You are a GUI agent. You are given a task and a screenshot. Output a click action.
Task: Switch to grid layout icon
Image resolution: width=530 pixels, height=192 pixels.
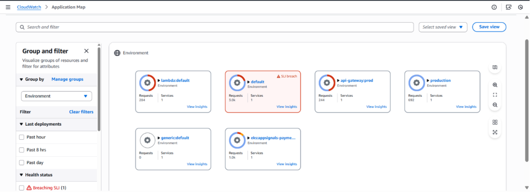(495, 122)
